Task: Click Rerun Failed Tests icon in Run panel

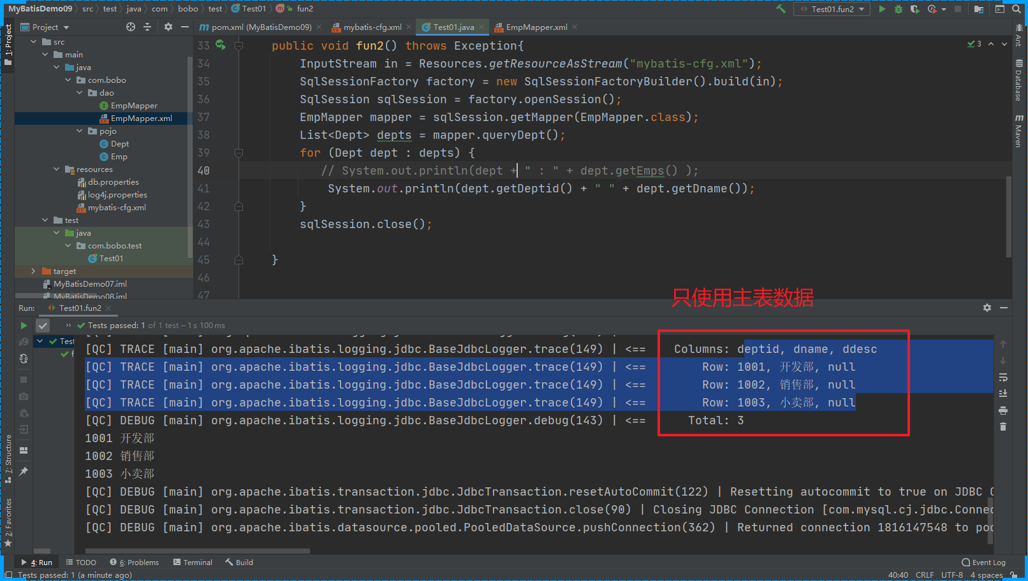Action: (x=24, y=342)
